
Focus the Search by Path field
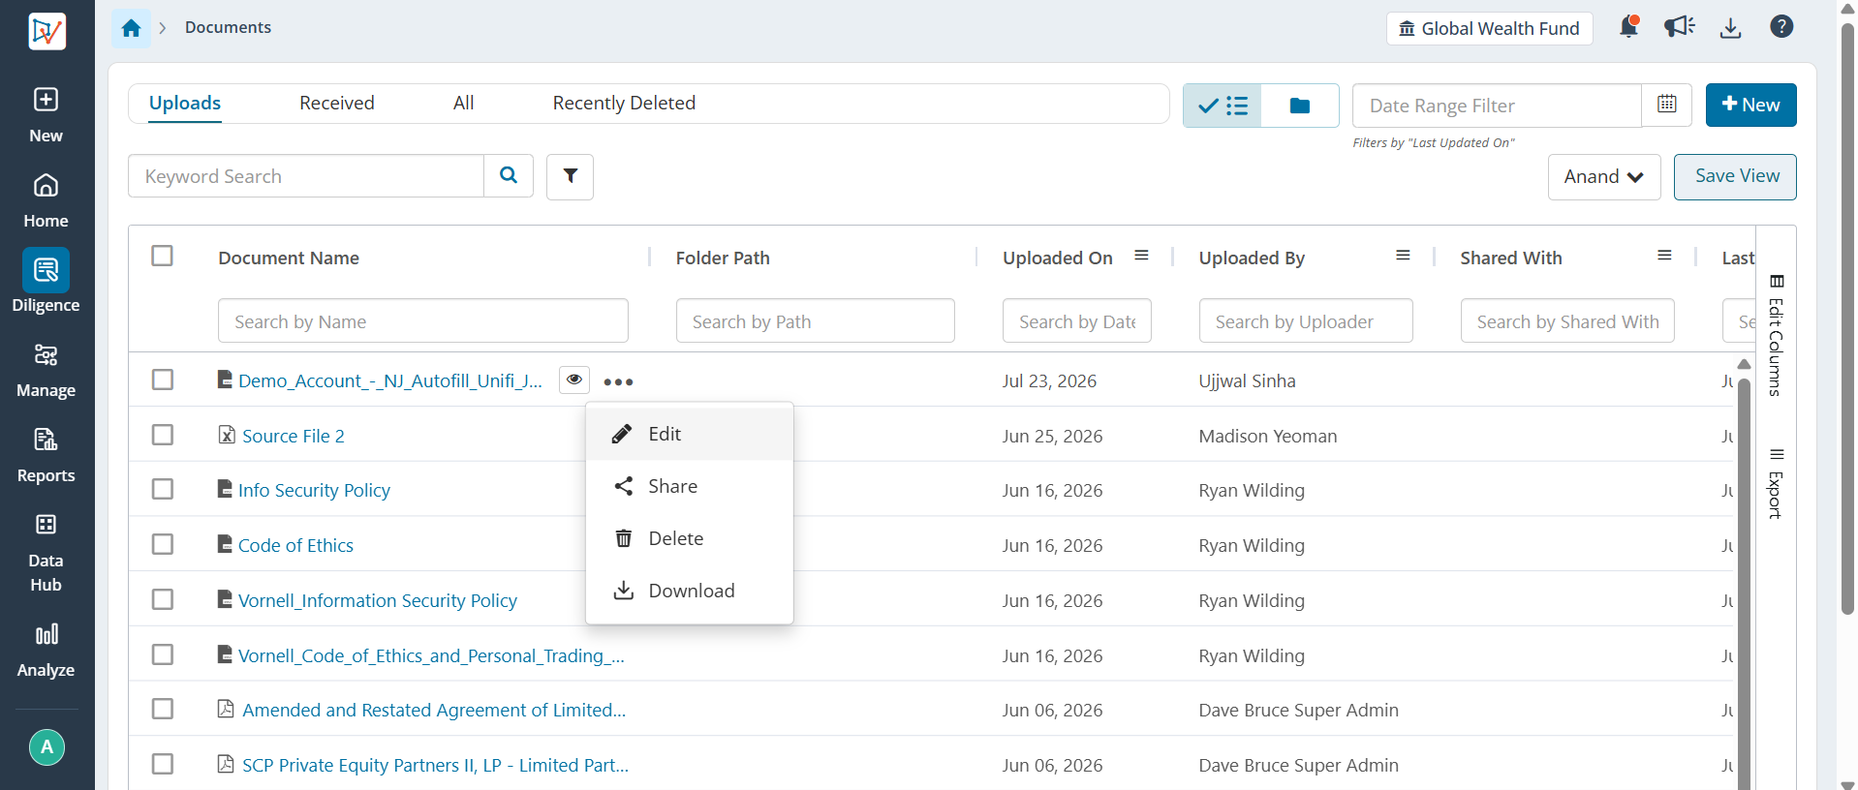[x=816, y=320]
